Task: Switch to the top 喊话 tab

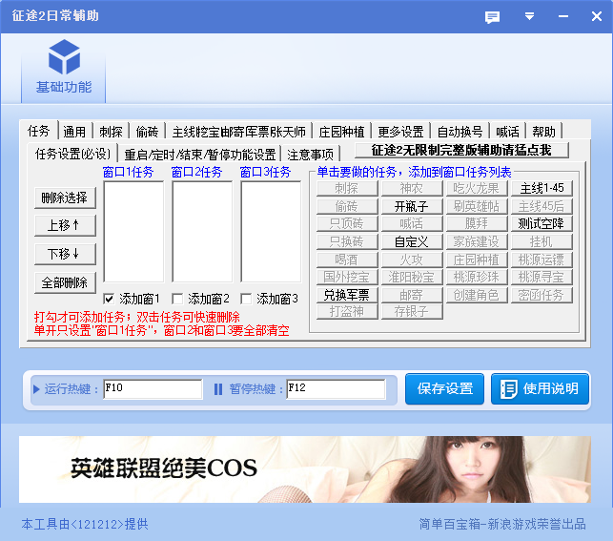Action: (507, 132)
